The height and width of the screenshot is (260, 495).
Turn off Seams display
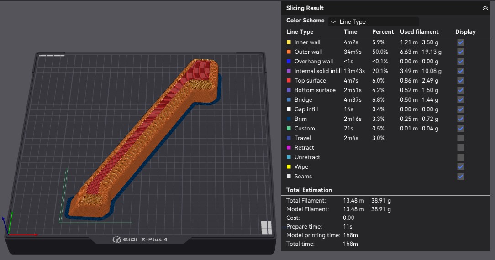[461, 176]
